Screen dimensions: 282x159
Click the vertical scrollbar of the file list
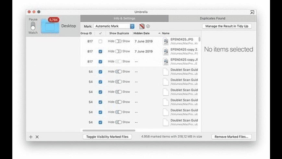[x=199, y=39]
